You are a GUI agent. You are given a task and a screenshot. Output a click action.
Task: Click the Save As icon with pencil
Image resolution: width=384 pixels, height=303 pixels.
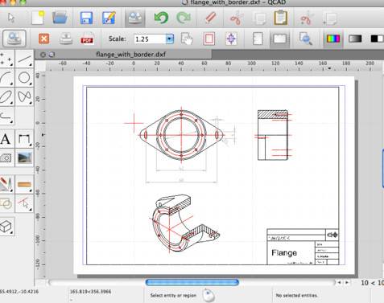coord(109,18)
